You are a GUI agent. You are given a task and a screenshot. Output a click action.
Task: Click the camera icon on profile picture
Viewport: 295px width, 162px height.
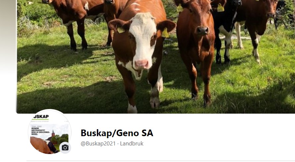[65, 147]
